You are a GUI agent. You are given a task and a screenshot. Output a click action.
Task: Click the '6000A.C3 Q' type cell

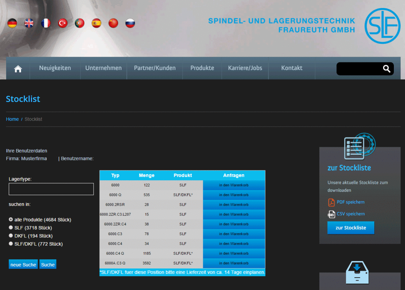(x=115, y=263)
